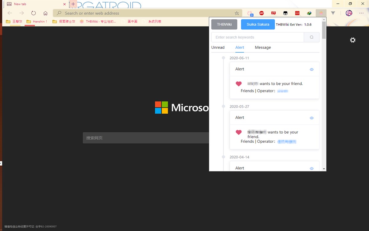
Task: Toggle read eye on 2020-04-14 alert
Action: [311, 168]
